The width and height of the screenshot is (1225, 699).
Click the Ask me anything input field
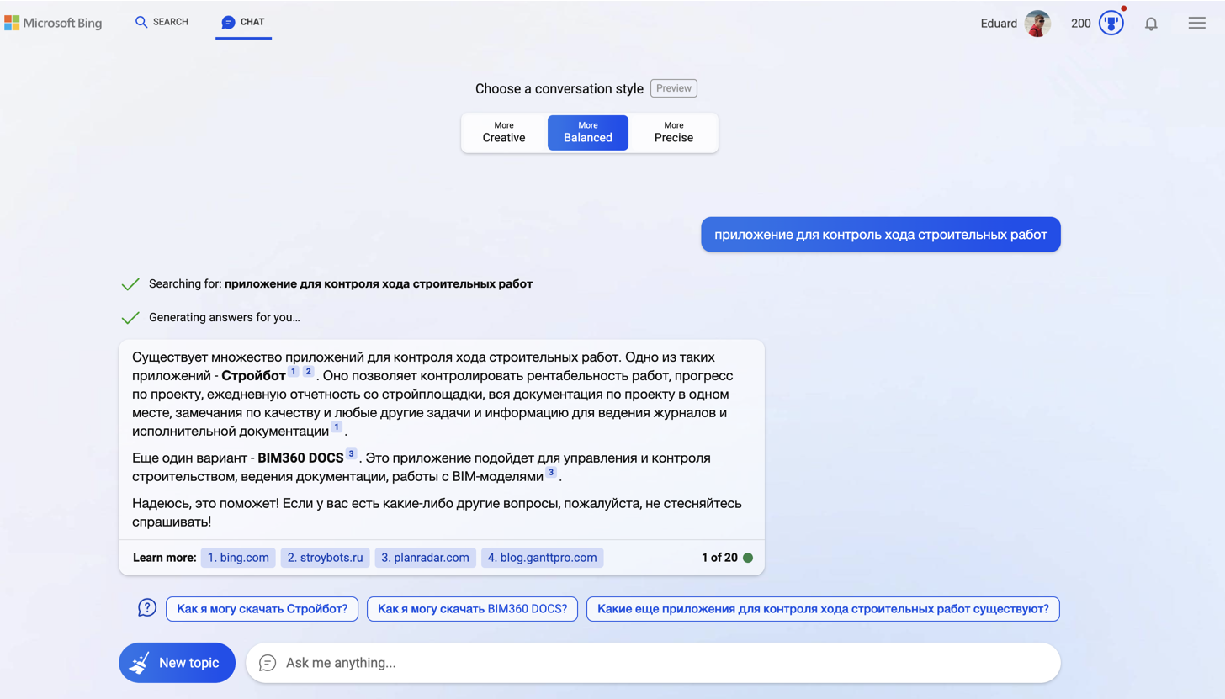click(x=589, y=663)
